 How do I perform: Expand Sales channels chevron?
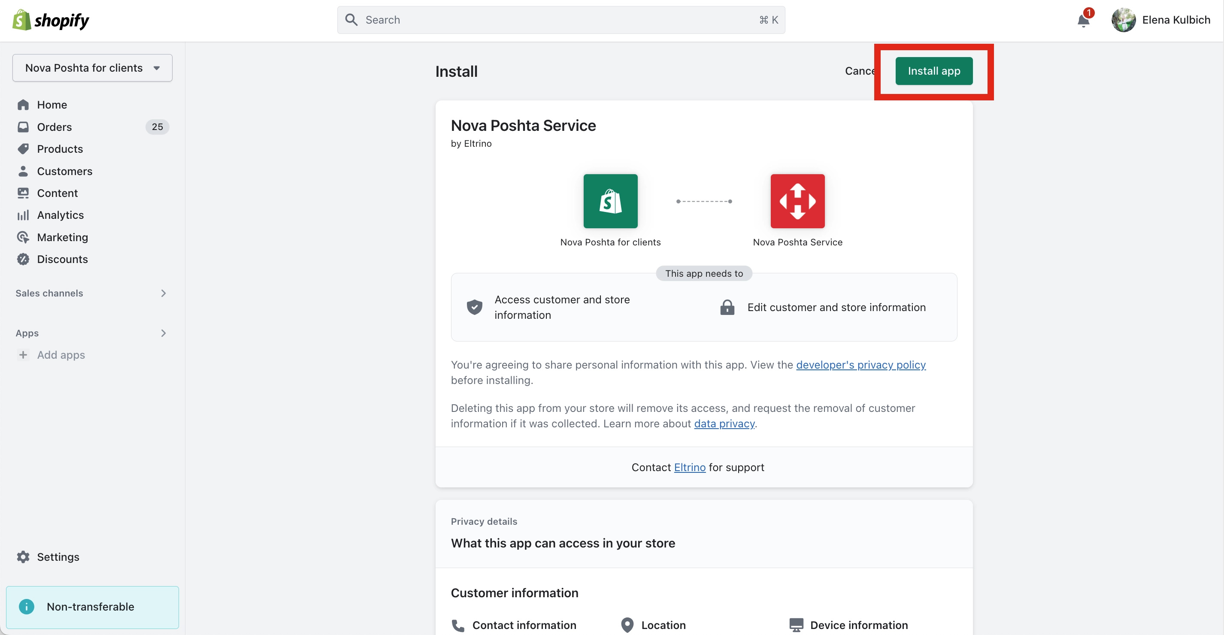pos(164,293)
